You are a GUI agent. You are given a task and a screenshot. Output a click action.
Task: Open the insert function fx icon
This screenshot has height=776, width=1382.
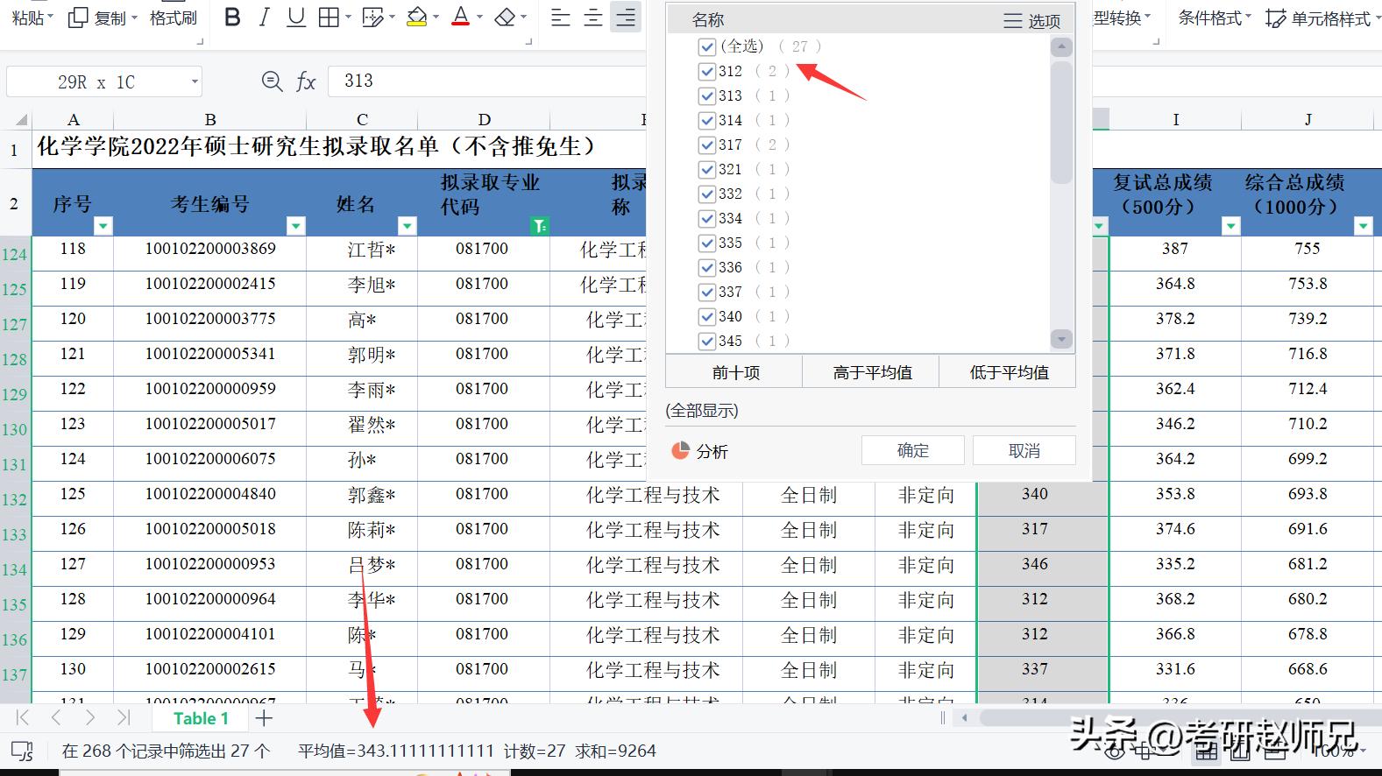click(305, 81)
